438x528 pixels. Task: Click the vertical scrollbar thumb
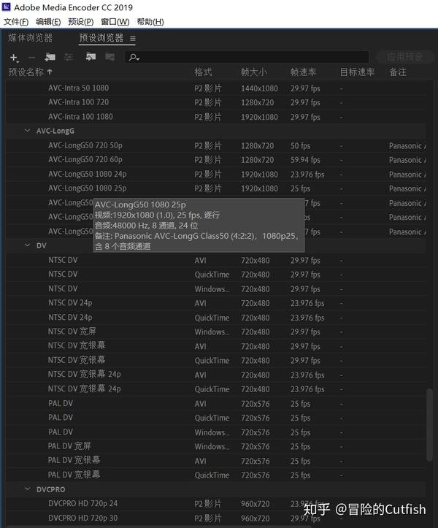pyautogui.click(x=429, y=425)
